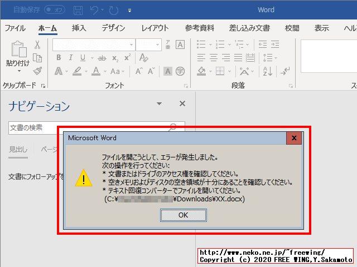Viewport: 357px width, 267px height.
Task: Click the Numbering list icon
Action: point(220,44)
